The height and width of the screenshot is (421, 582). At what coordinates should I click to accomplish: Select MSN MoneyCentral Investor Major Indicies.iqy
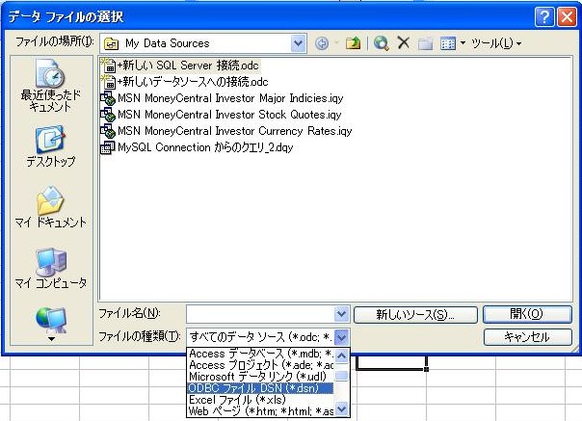[x=222, y=98]
